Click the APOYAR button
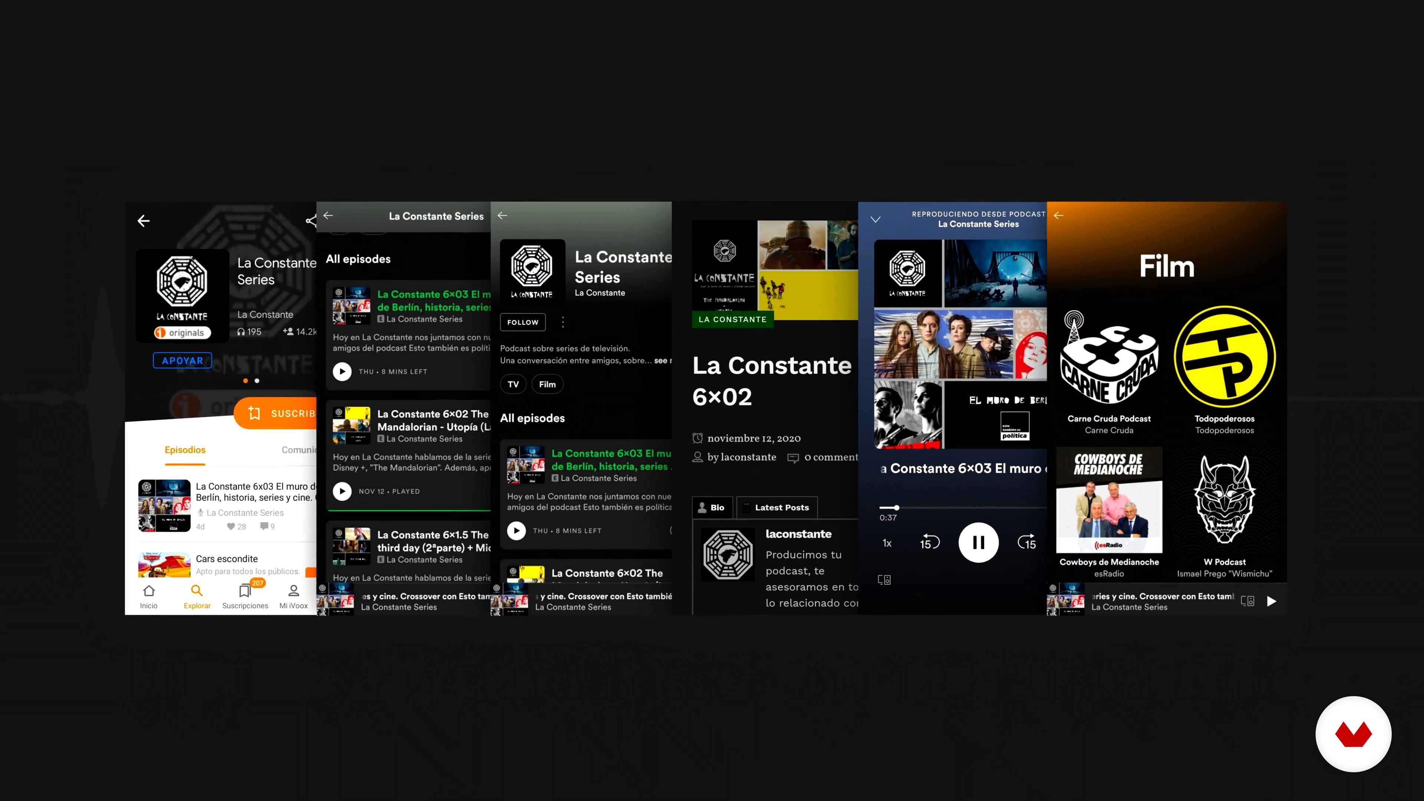Screen dimensions: 1424x801 pos(182,360)
